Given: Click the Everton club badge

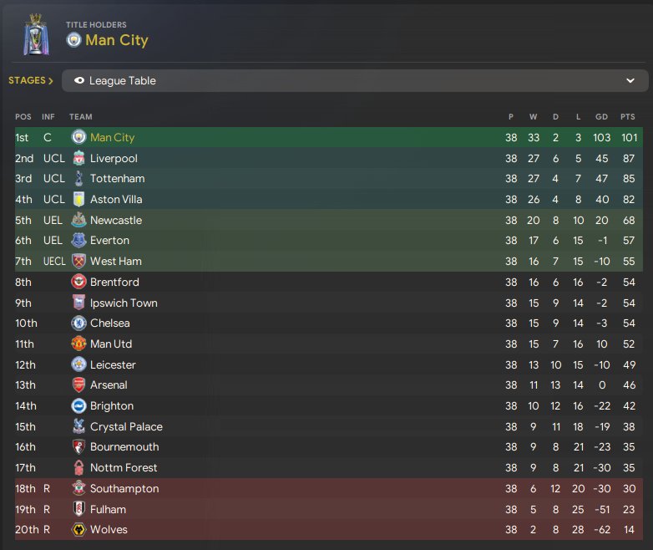Looking at the screenshot, I should (x=79, y=241).
